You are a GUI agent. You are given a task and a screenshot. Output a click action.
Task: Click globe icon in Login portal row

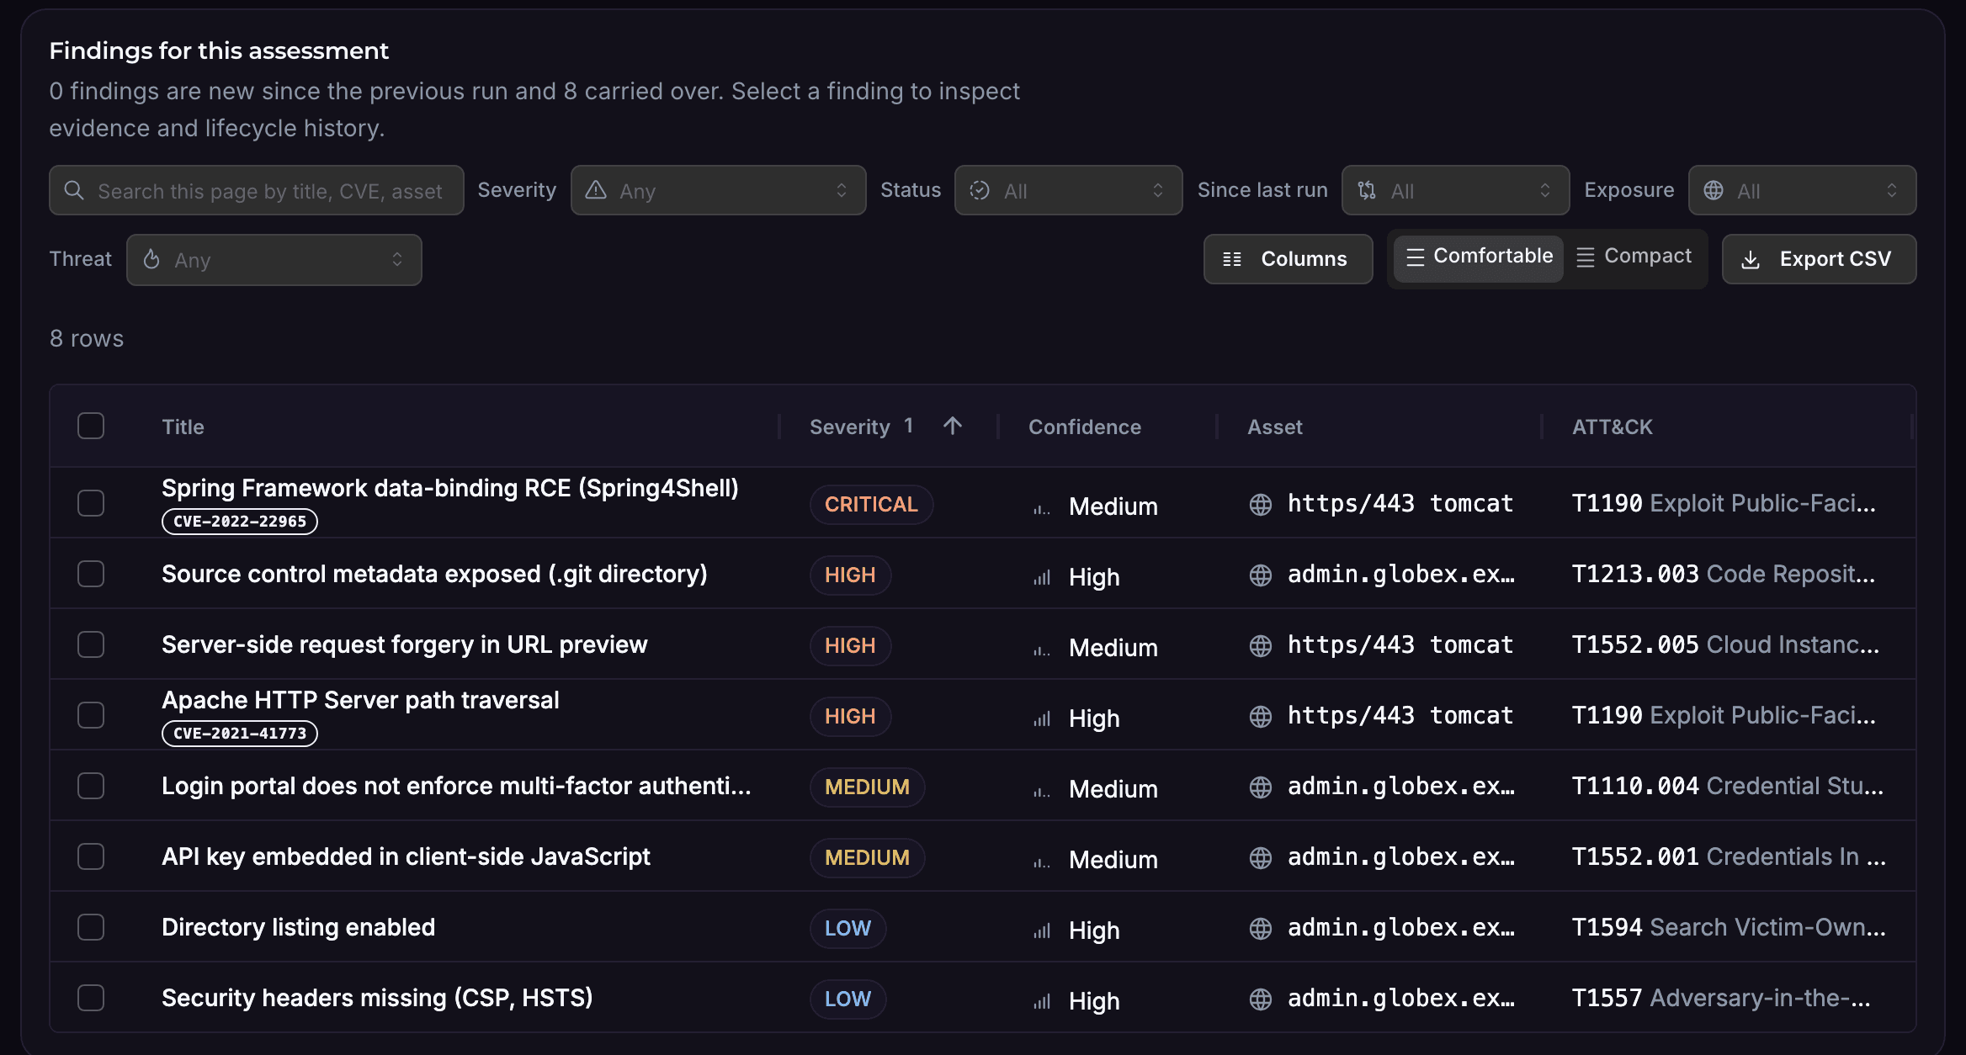tap(1261, 787)
